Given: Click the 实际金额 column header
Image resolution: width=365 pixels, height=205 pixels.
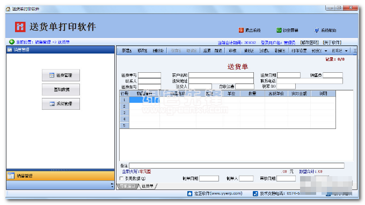Looking at the screenshot, I should click(x=299, y=94).
